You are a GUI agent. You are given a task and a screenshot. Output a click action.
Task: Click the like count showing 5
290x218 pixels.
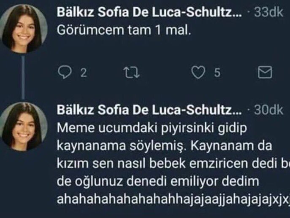coord(216,73)
